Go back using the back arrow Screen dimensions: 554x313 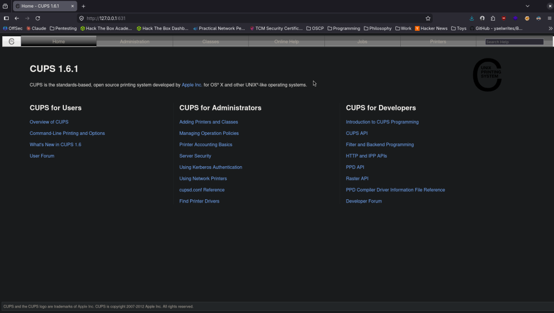(17, 18)
